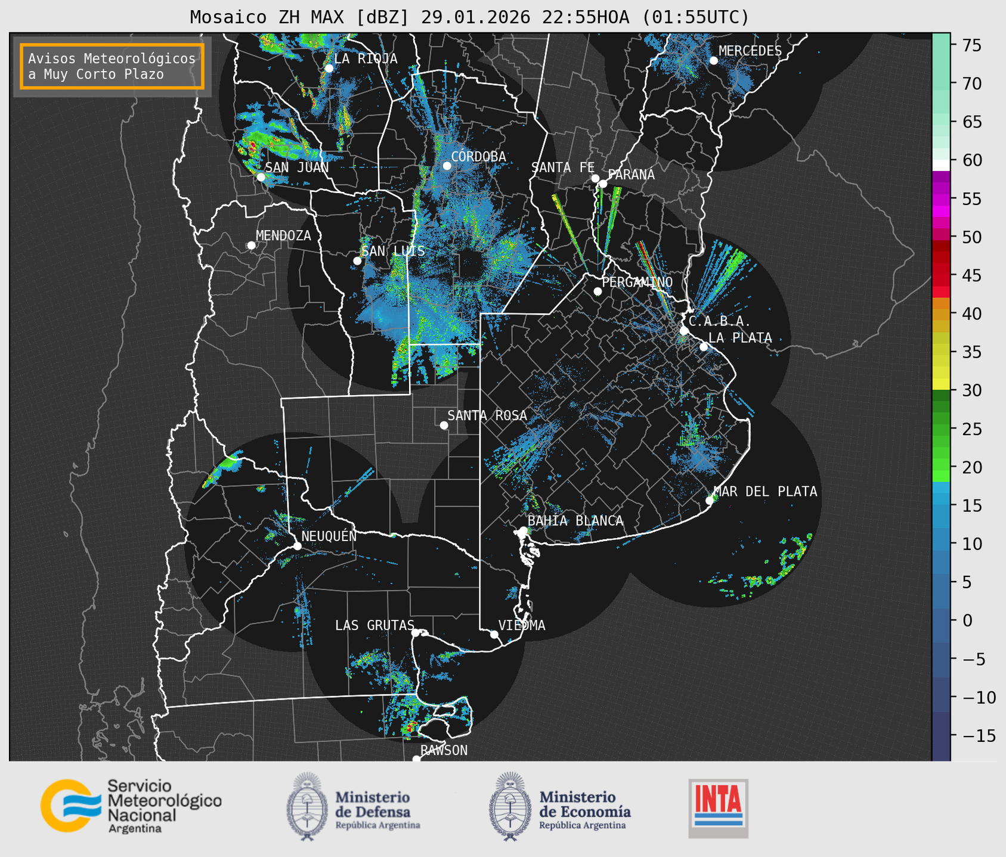This screenshot has height=857, width=1006.
Task: Click the RAWSON city marker dot
Action: click(x=416, y=759)
